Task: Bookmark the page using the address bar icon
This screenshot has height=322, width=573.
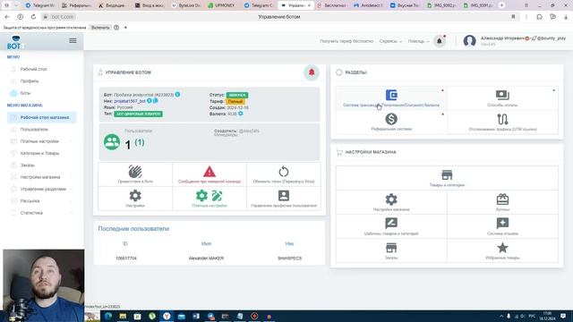Action: (x=513, y=17)
